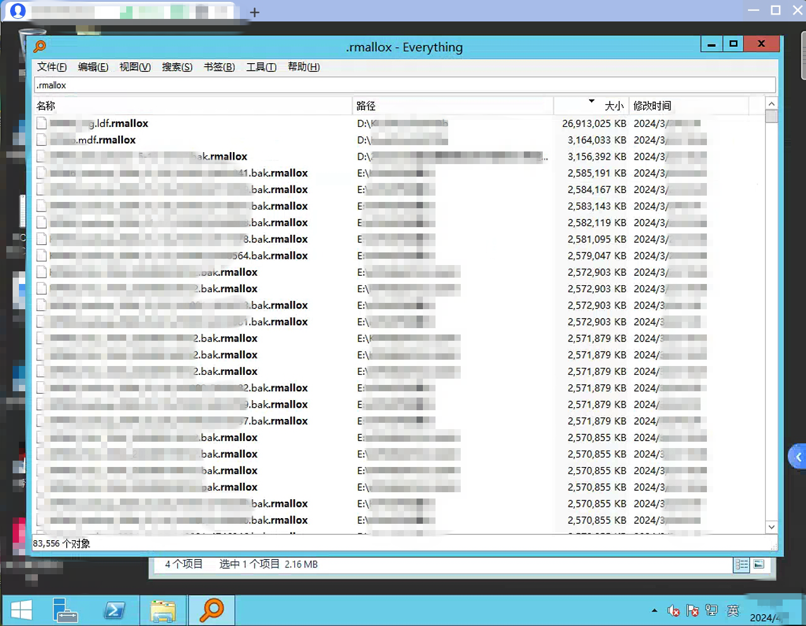The image size is (806, 626).
Task: Open PowerShell from the taskbar
Action: [x=114, y=610]
